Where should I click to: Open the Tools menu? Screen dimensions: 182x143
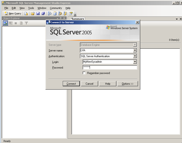31,8
